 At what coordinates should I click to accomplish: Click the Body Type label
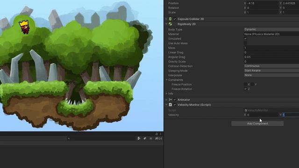point(175,29)
